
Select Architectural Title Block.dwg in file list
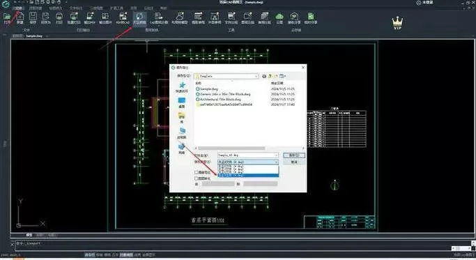point(220,99)
